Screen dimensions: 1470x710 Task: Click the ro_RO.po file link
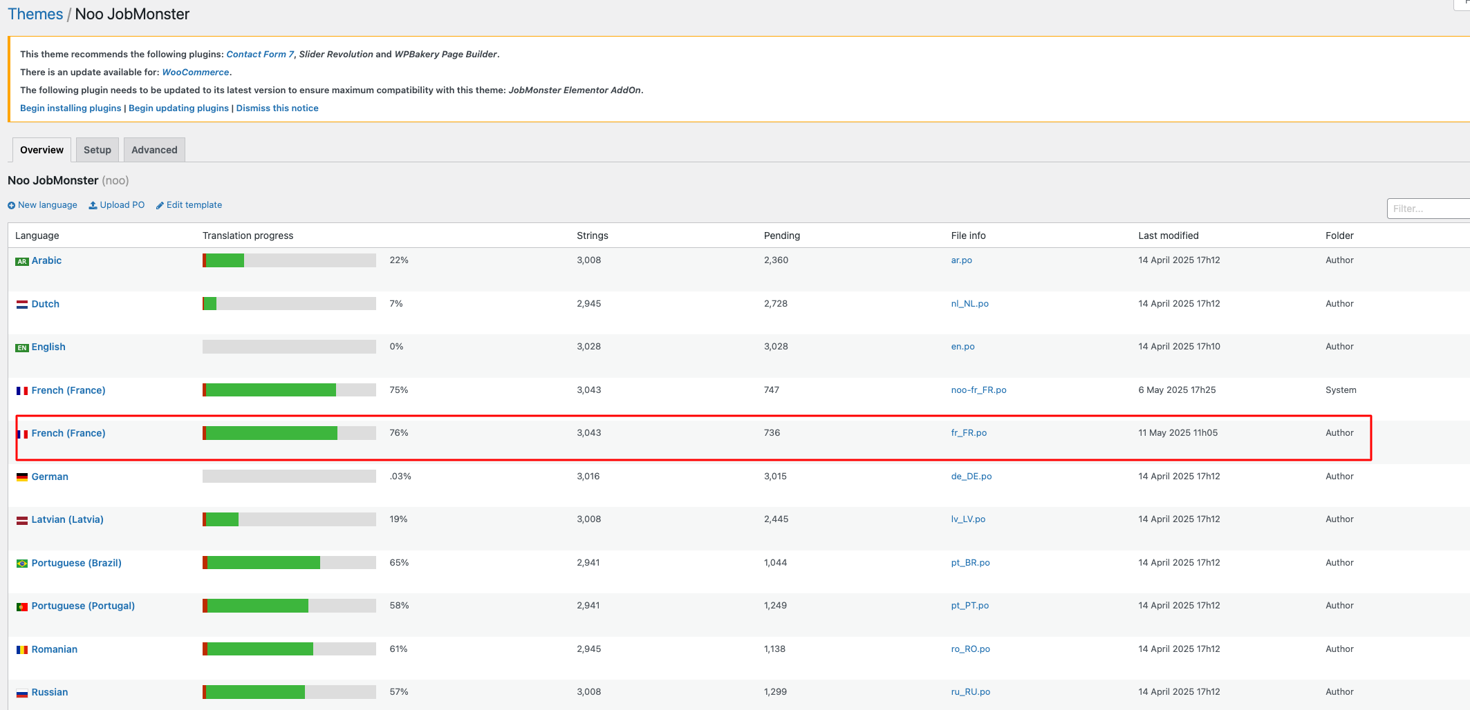(971, 649)
